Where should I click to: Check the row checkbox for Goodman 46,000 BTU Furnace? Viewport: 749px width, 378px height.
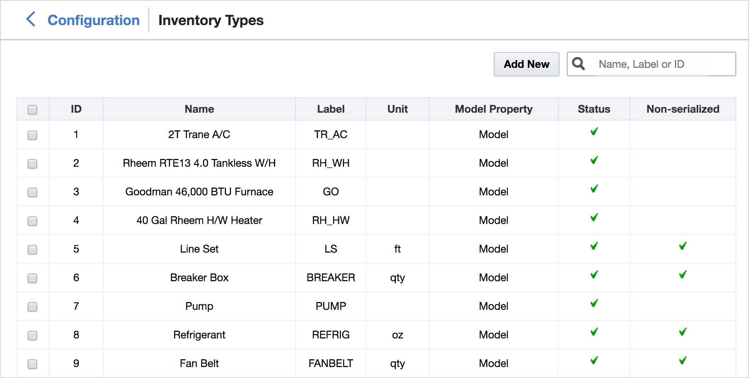point(32,192)
